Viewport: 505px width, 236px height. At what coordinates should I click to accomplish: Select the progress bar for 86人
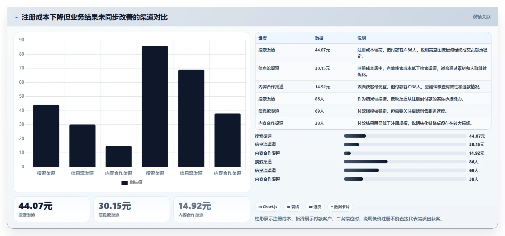tap(405, 162)
